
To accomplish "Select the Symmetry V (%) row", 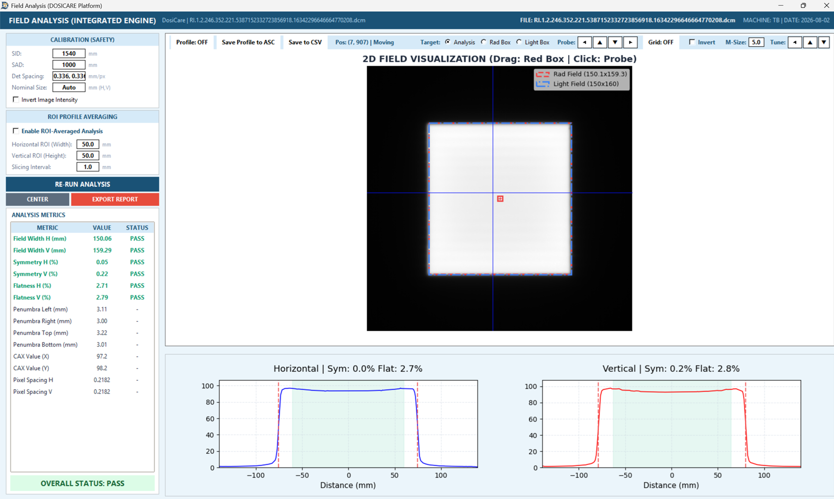I will click(x=83, y=274).
